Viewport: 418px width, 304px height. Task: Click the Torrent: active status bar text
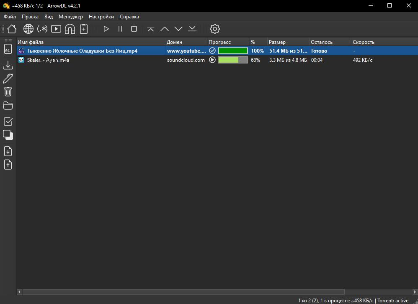(393, 301)
